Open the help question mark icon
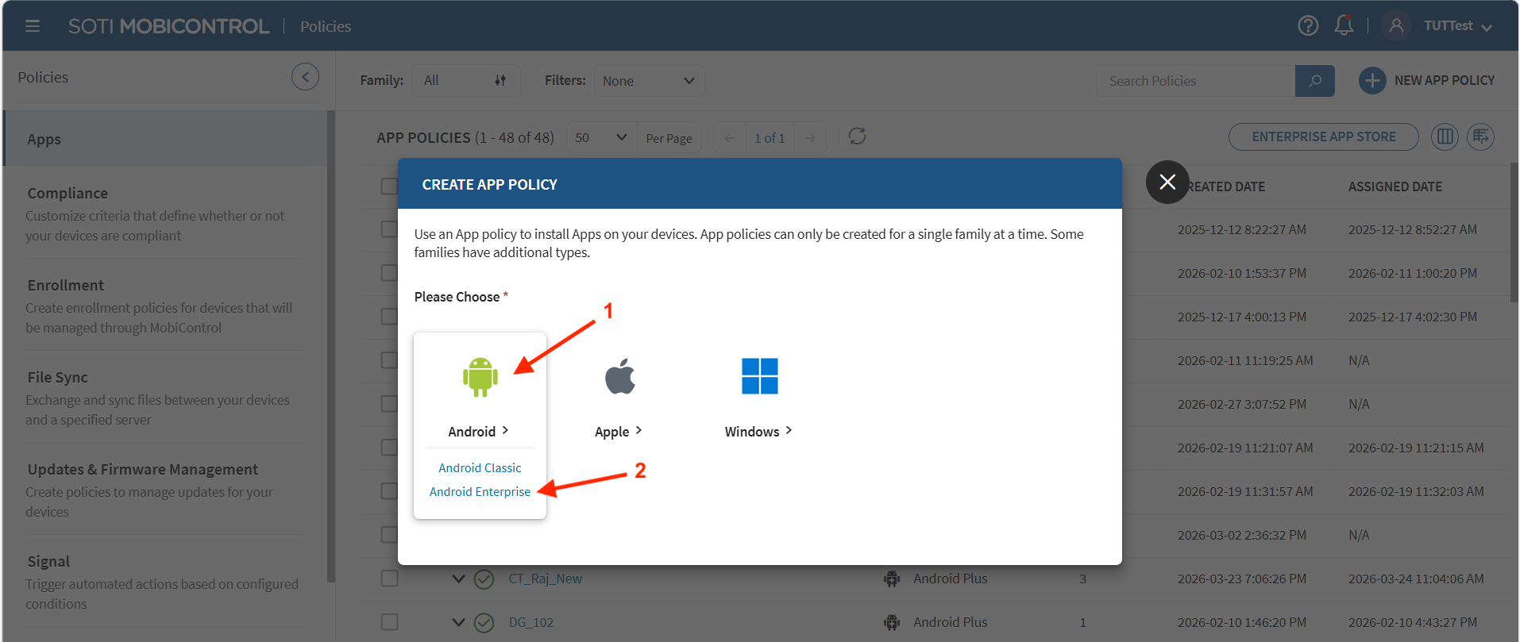The width and height of the screenshot is (1520, 642). pyautogui.click(x=1307, y=26)
